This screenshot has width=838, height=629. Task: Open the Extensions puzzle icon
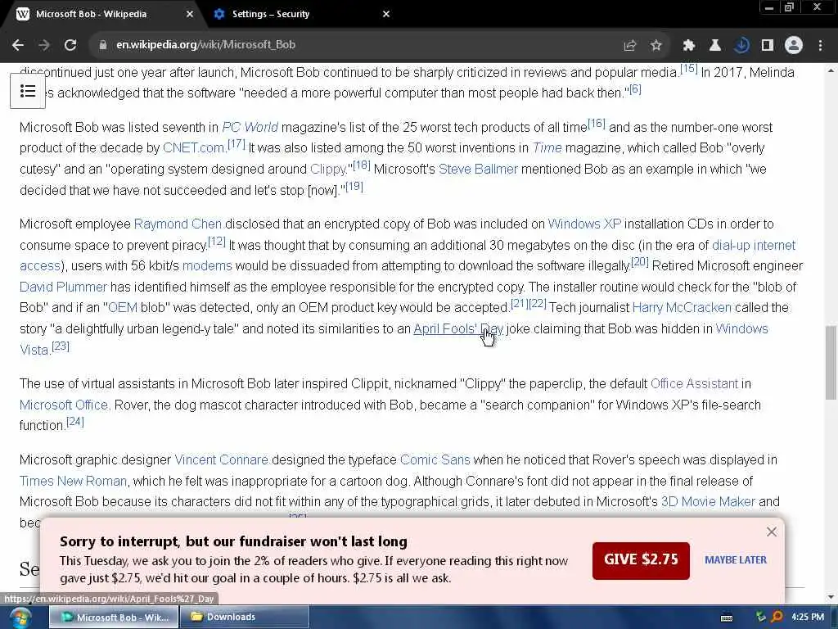click(x=689, y=46)
